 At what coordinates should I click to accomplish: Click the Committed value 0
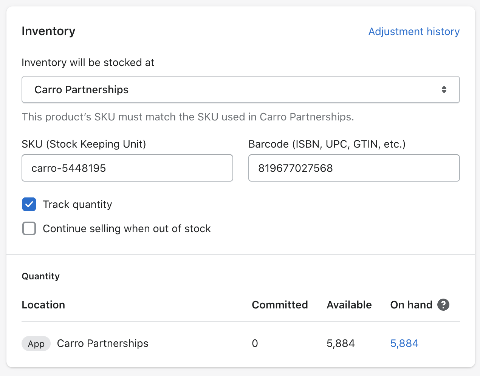255,344
